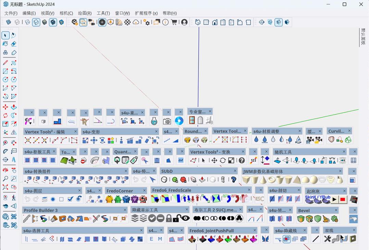Open the 工具(T) menu
Viewport: 369px width, 250px height.
(103, 13)
